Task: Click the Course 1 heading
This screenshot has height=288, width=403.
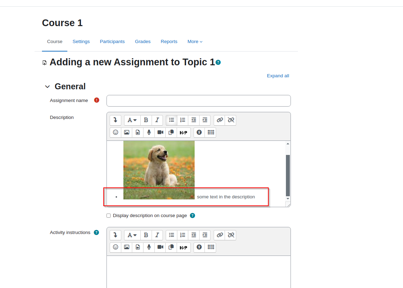Action: pos(62,23)
